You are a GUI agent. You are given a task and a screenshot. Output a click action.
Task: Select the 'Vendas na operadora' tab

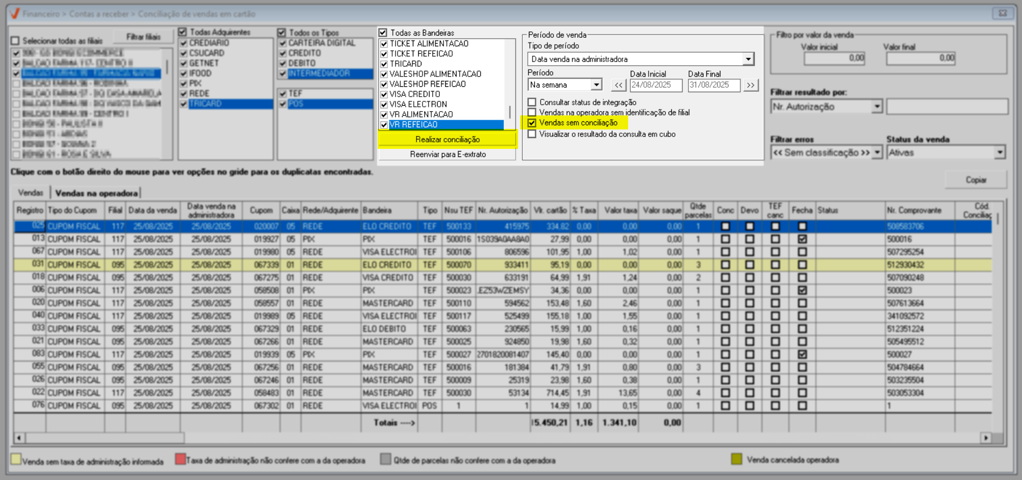(96, 193)
